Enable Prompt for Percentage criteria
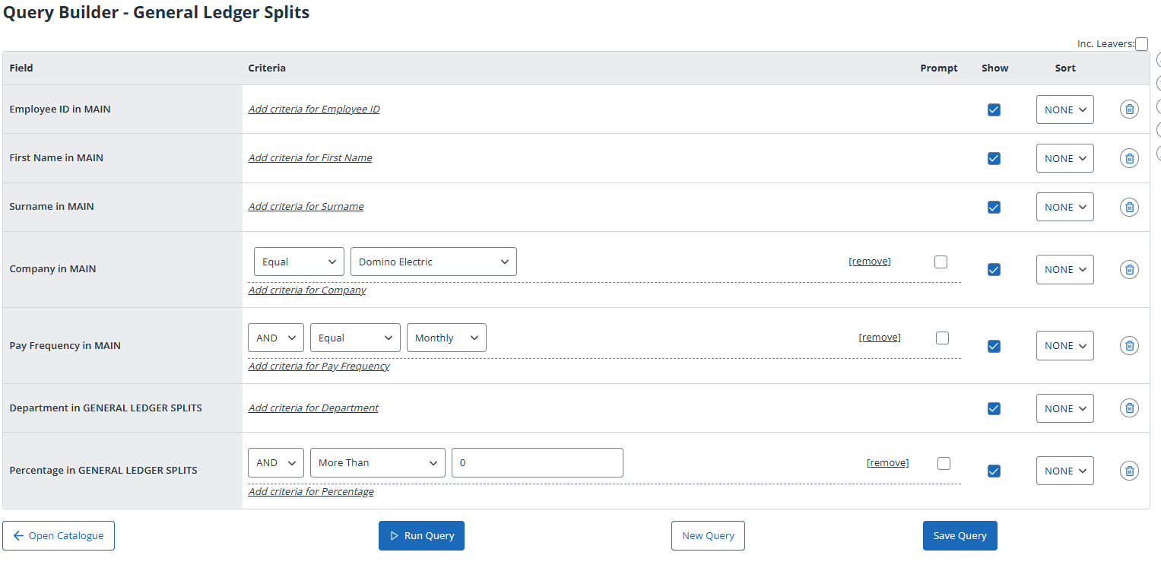The image size is (1161, 568). 944,463
